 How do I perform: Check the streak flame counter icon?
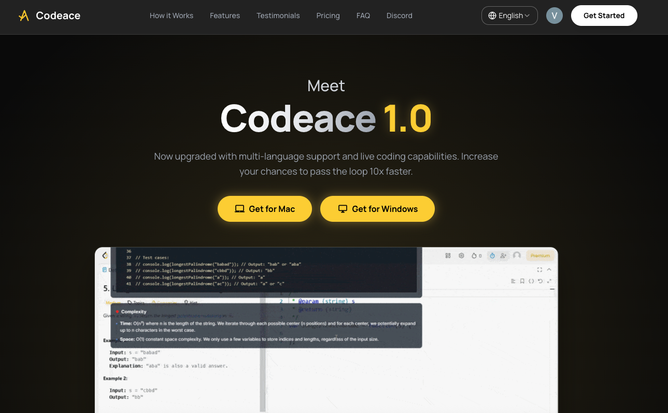click(474, 255)
